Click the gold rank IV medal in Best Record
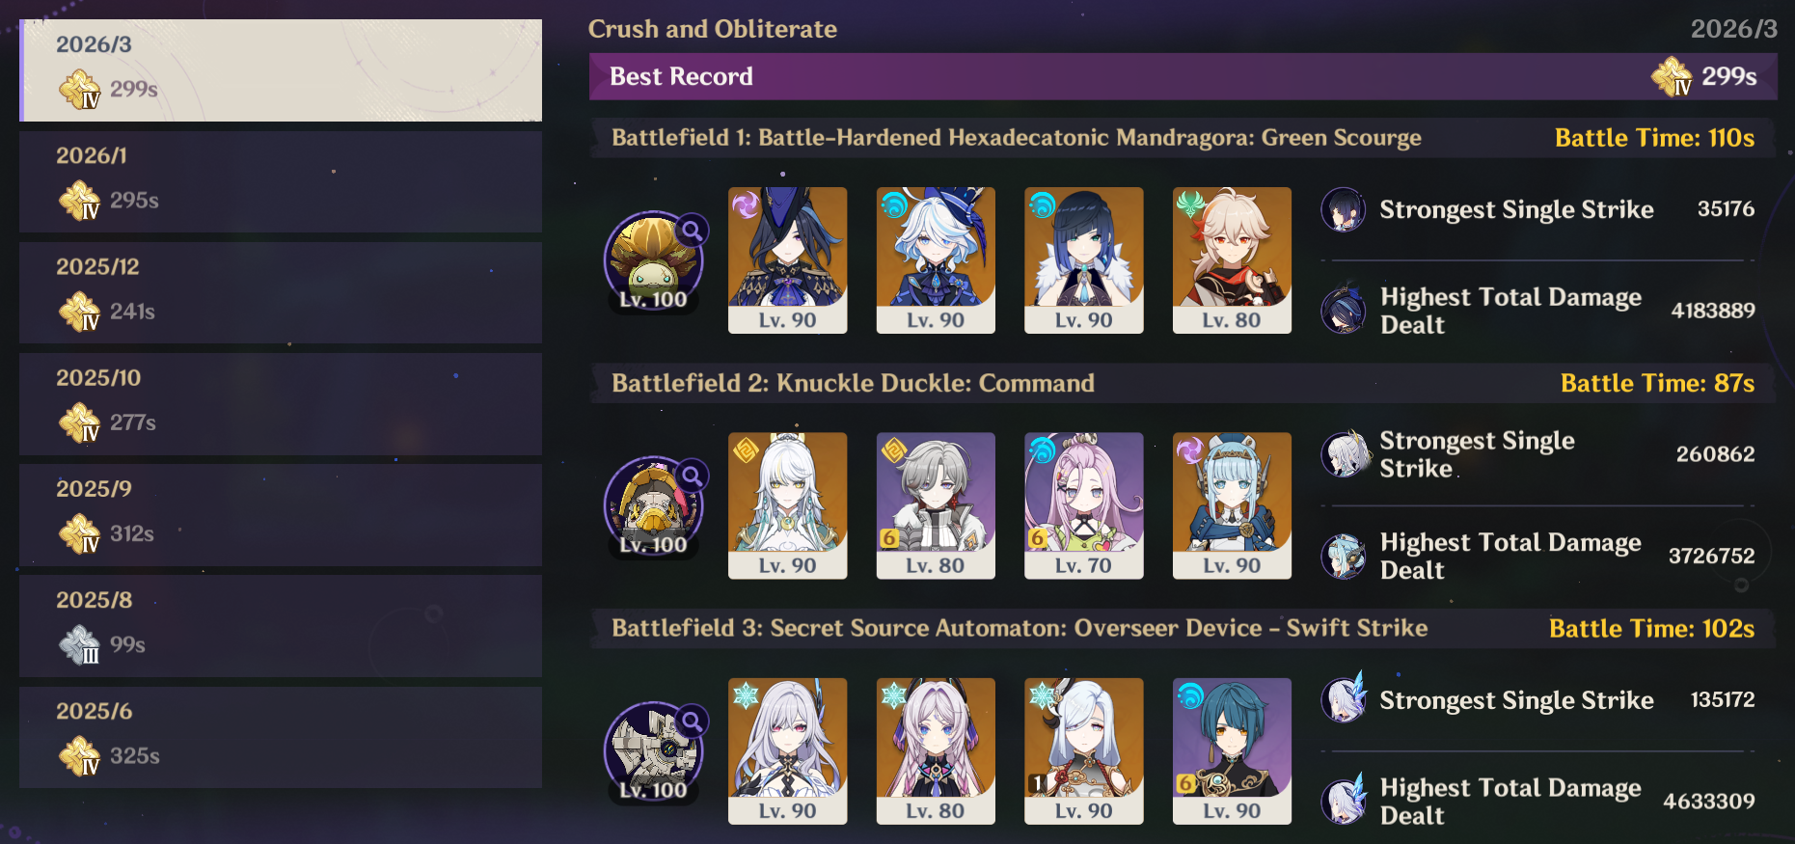This screenshot has width=1795, height=844. click(1672, 76)
